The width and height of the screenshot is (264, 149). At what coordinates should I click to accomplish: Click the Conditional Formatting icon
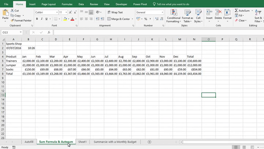(x=173, y=13)
